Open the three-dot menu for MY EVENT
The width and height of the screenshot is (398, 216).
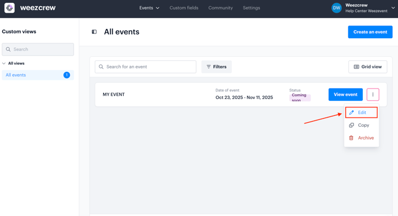373,94
